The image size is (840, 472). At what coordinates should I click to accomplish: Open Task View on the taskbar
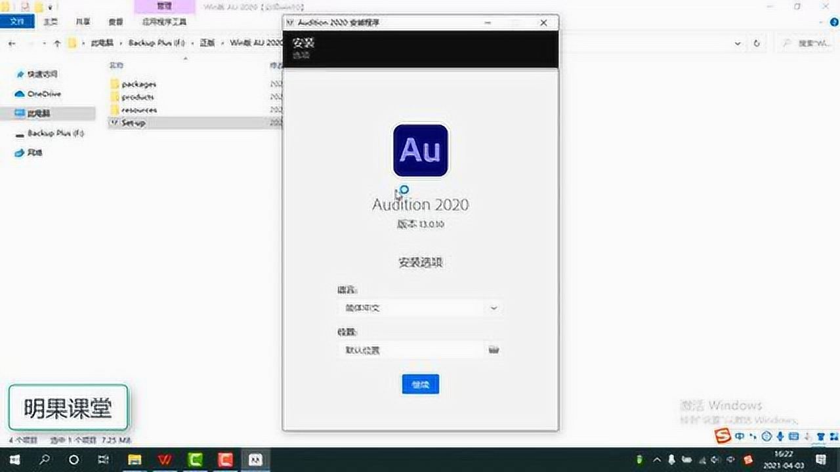click(103, 460)
